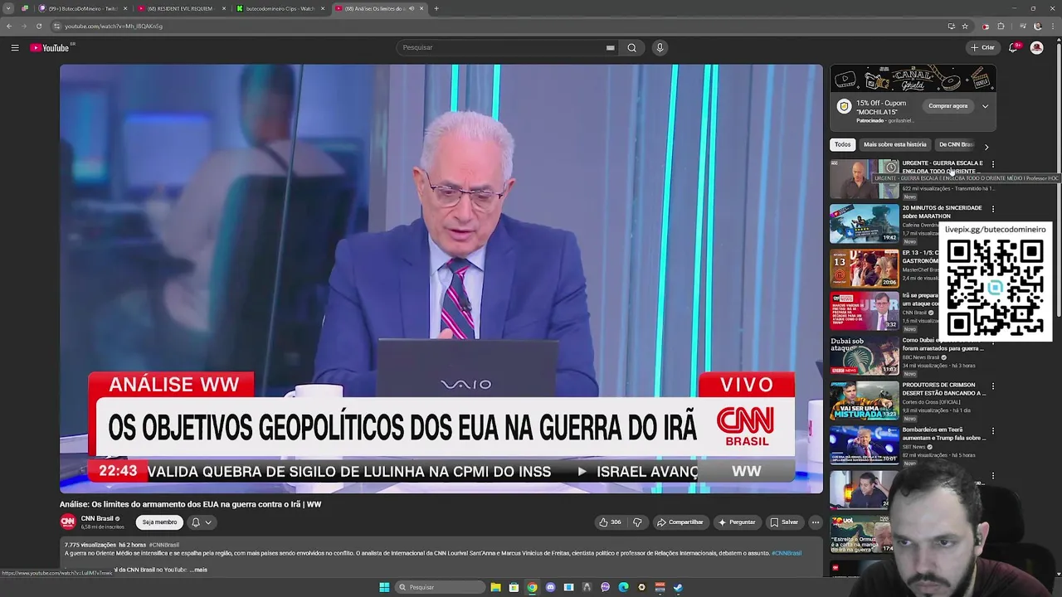
Task: Click the browser address bar URL
Action: coord(114,26)
